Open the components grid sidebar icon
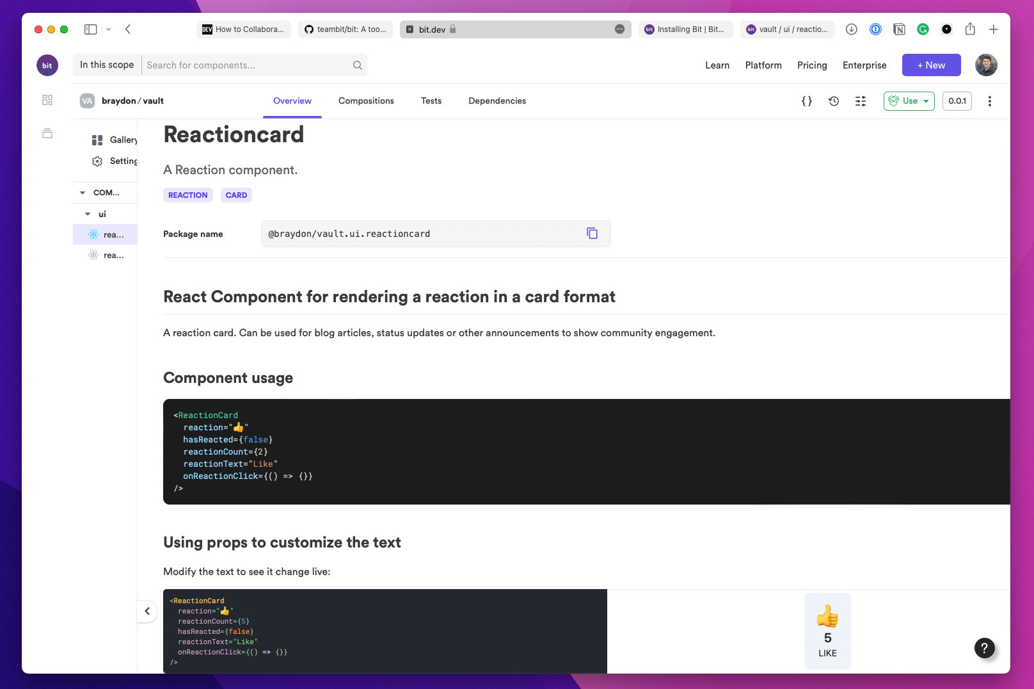 click(47, 100)
